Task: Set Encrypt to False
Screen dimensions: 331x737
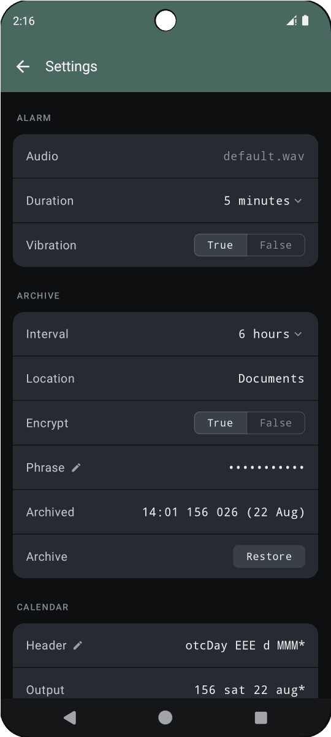Action: tap(276, 423)
